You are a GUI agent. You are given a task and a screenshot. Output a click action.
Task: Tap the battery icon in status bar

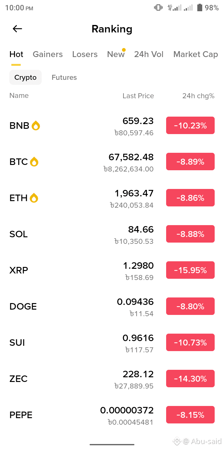200,7
